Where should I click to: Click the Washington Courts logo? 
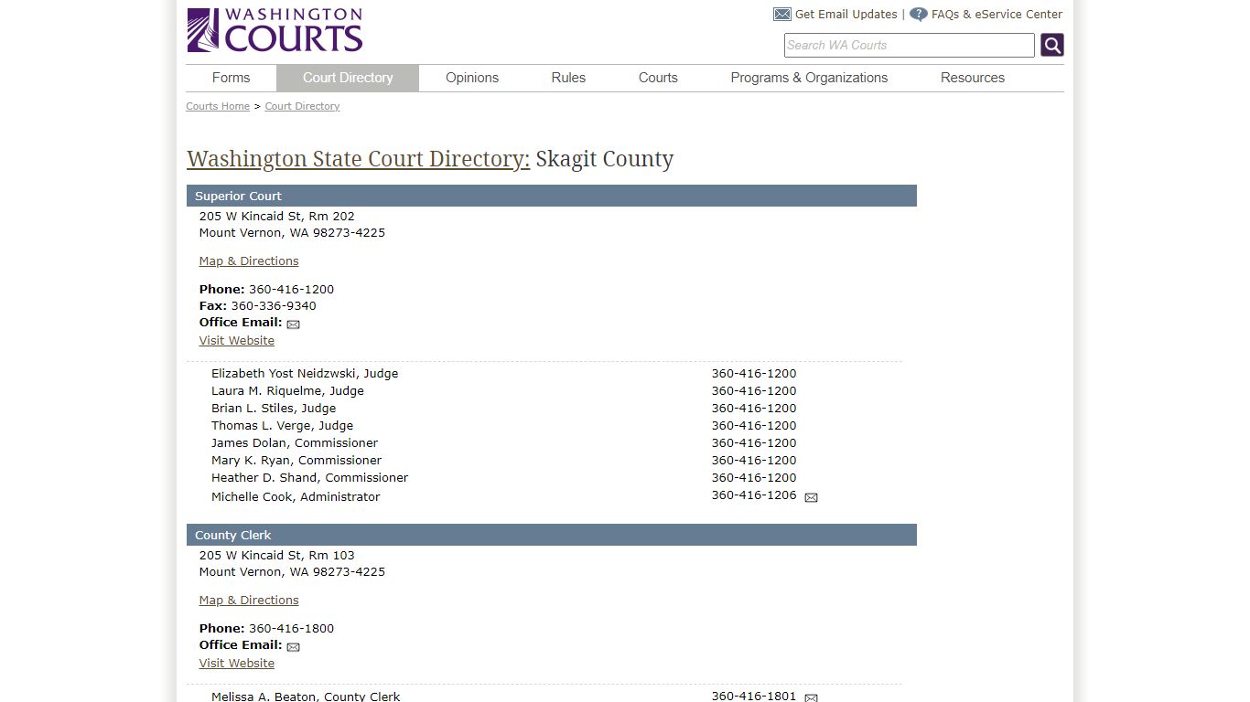(275, 30)
